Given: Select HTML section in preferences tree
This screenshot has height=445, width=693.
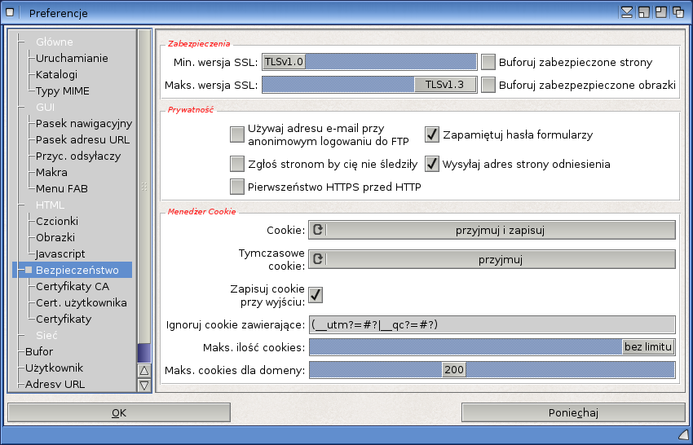Looking at the screenshot, I should coord(50,205).
